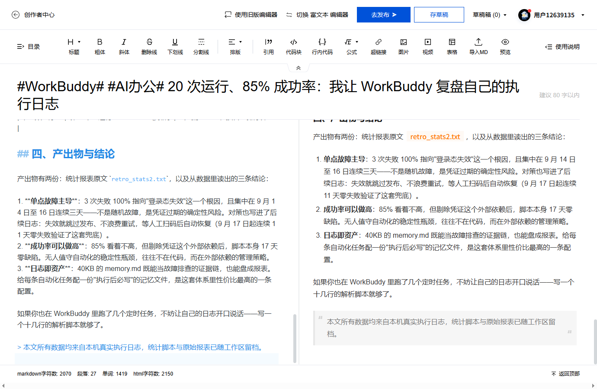Insert a 分割线 divider

pyautogui.click(x=201, y=47)
